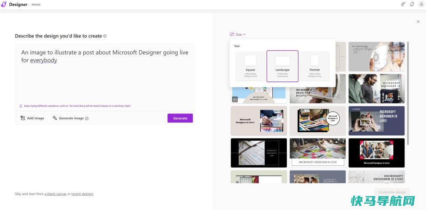The image size is (426, 210).
Task: Select the design with circular Live badge
Action: (x=317, y=121)
